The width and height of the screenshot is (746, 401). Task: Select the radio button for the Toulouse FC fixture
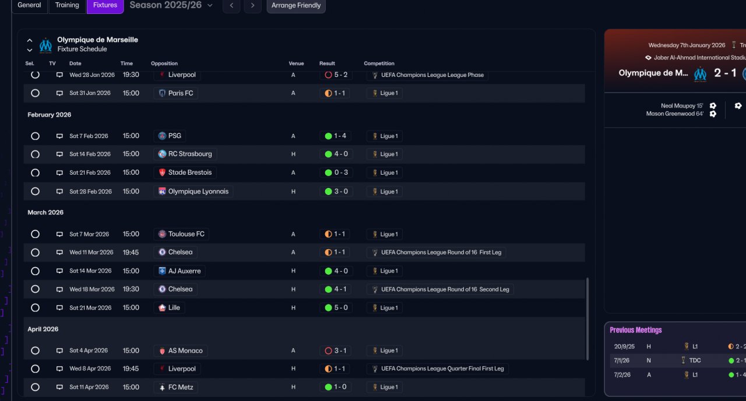[35, 234]
